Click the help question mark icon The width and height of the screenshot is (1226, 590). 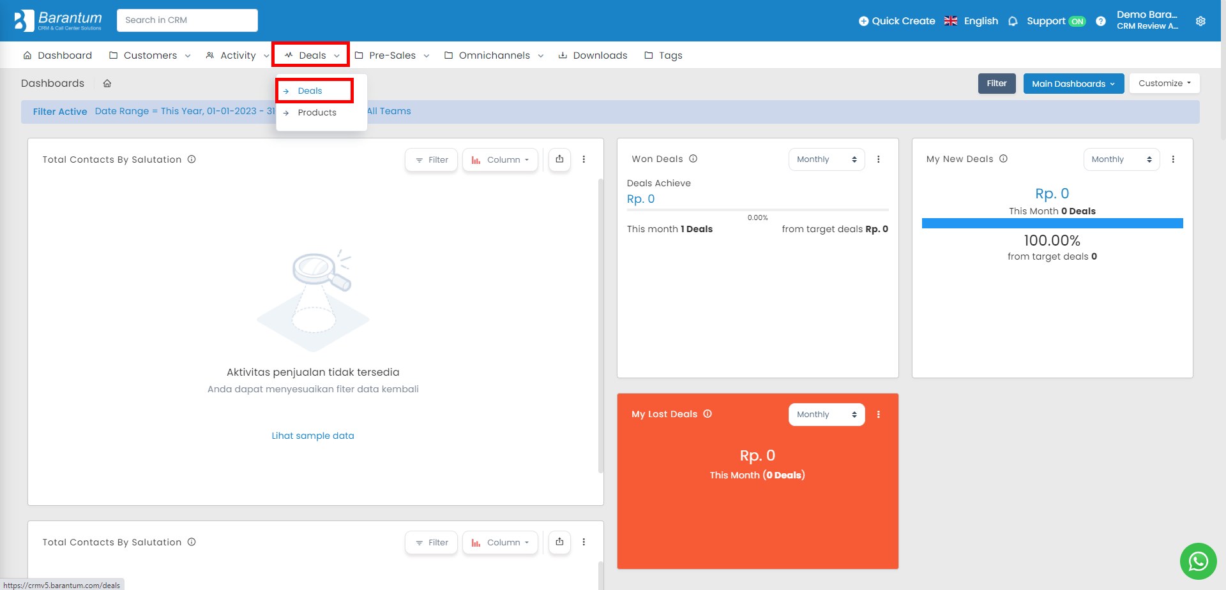pos(1101,21)
